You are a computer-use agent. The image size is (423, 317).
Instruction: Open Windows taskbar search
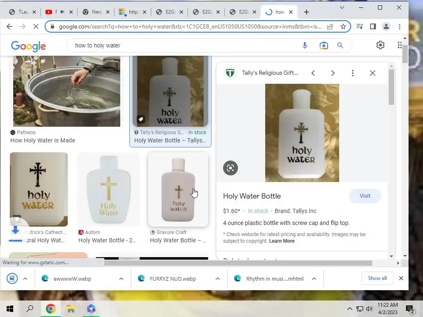tap(30, 309)
